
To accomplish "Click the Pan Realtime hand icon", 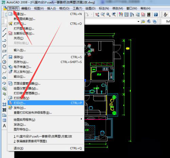I will [97, 15].
